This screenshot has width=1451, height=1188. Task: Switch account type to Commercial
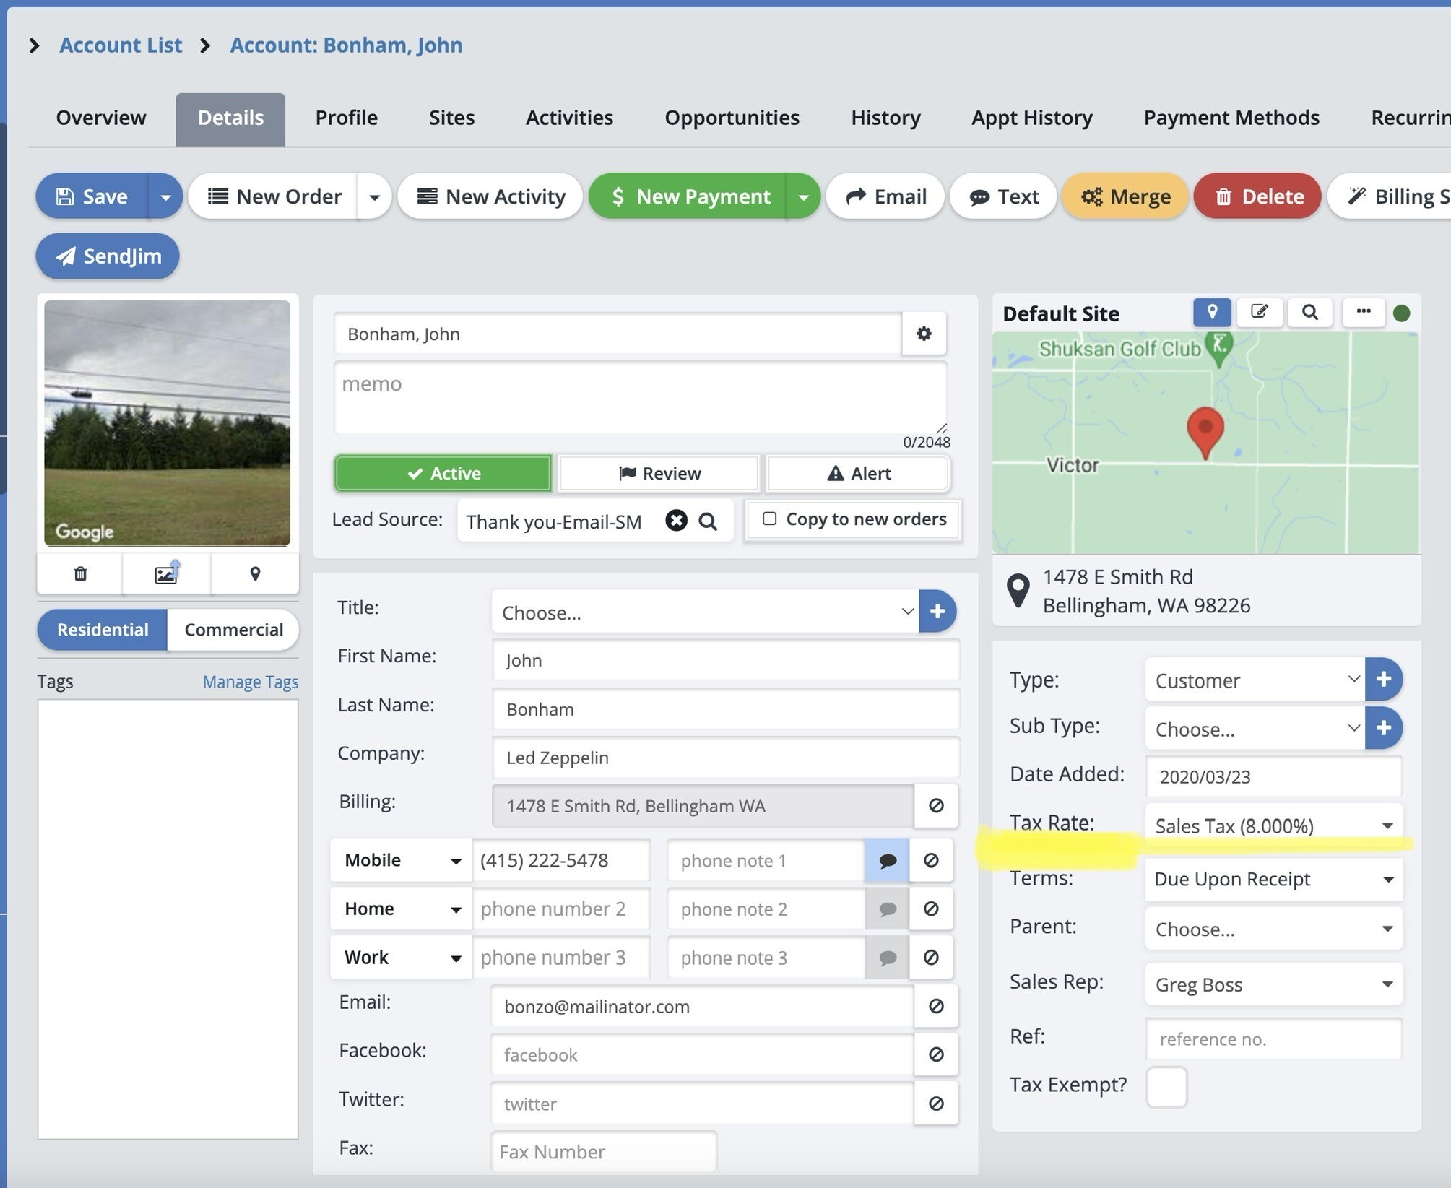pyautogui.click(x=233, y=630)
